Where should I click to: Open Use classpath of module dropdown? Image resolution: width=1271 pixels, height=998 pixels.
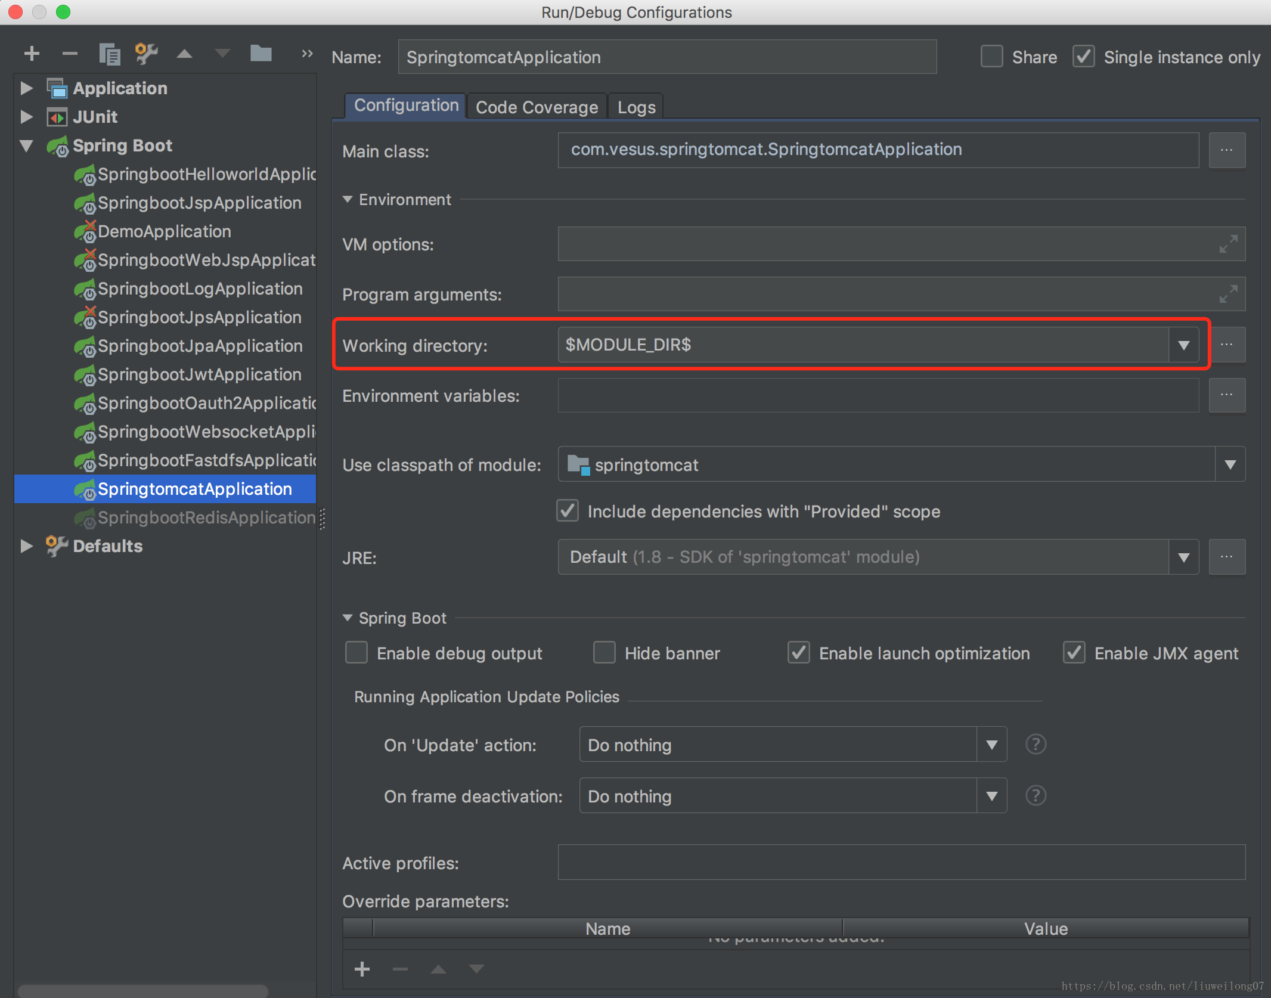click(1230, 464)
